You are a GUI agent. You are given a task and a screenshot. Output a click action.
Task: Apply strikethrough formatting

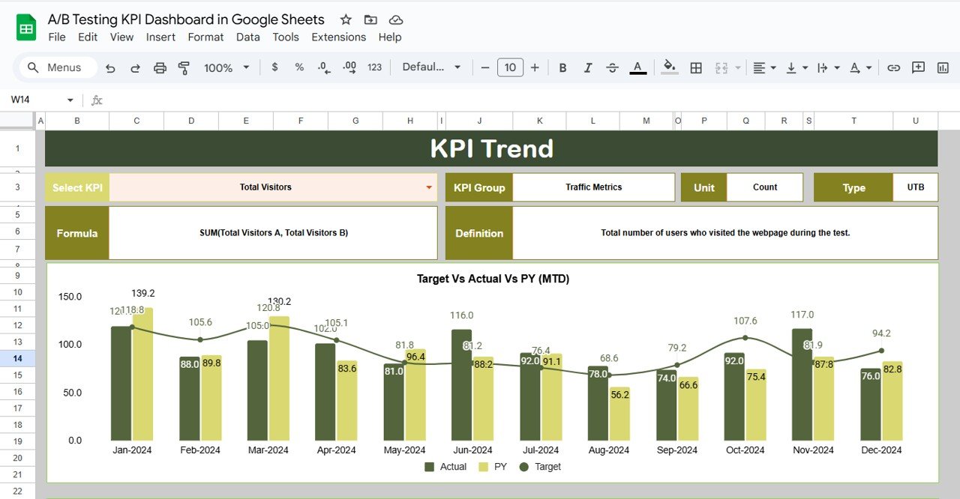click(x=613, y=67)
